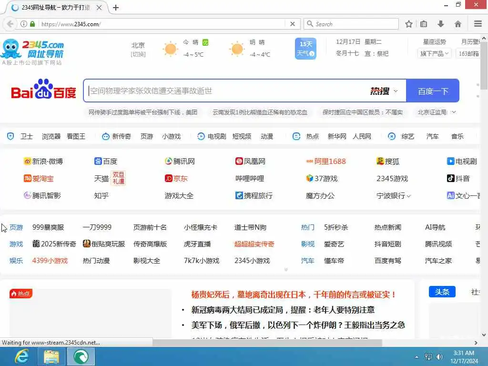Open the hamburger menu in browser toolbar

[478, 24]
